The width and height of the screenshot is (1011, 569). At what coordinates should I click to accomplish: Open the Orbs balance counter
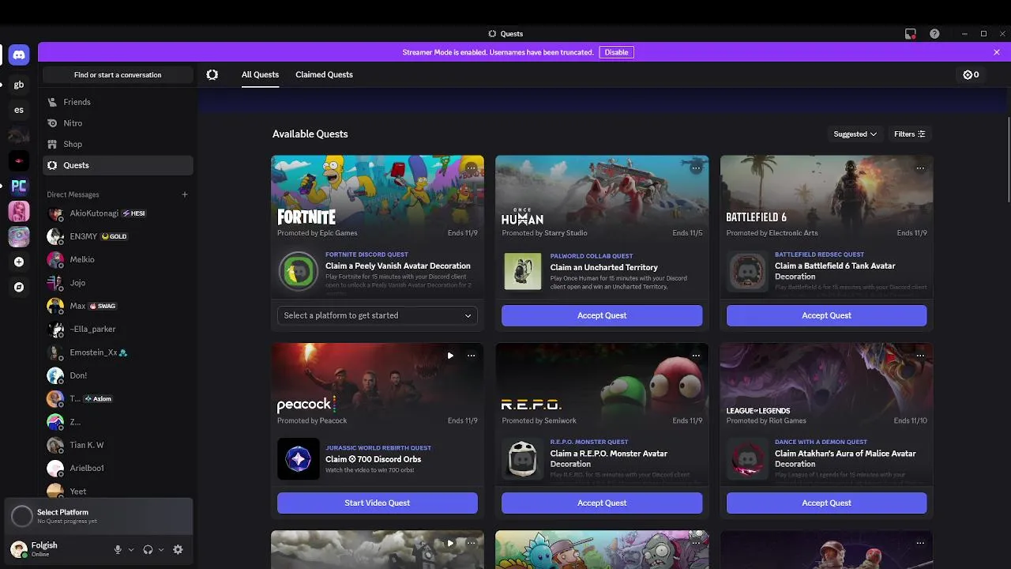(972, 75)
